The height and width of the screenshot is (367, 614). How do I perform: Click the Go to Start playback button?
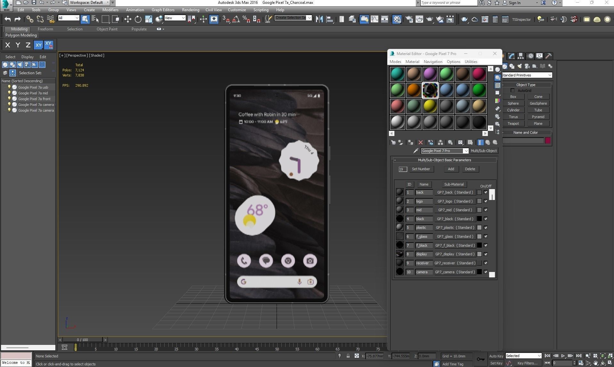point(547,356)
